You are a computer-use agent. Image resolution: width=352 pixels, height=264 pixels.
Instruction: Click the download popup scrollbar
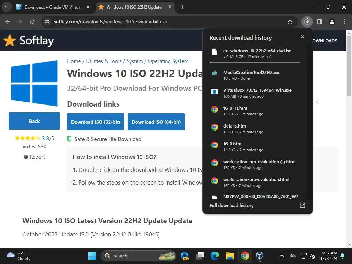[x=310, y=96]
